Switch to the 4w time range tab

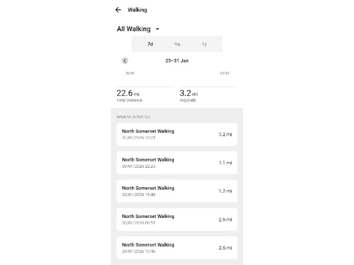(x=177, y=44)
